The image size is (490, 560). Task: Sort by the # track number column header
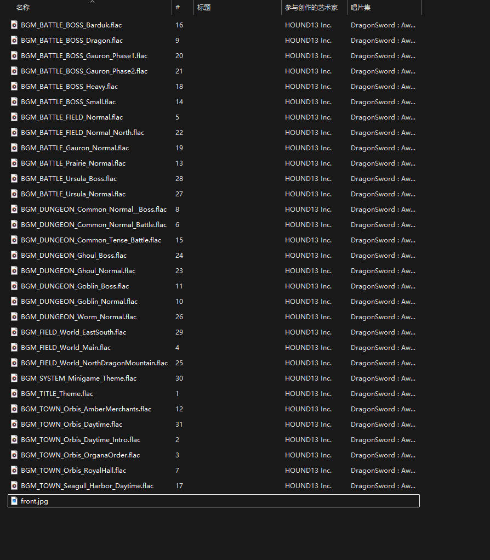coord(178,8)
